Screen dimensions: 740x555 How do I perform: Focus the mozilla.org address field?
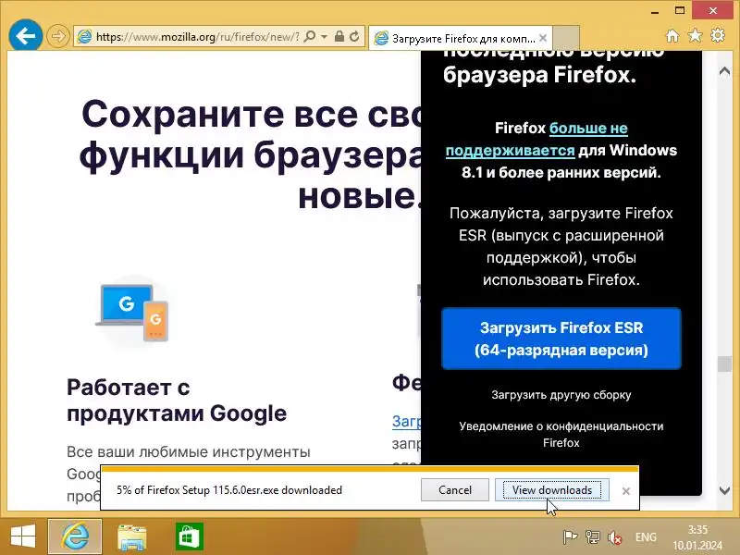[197, 36]
